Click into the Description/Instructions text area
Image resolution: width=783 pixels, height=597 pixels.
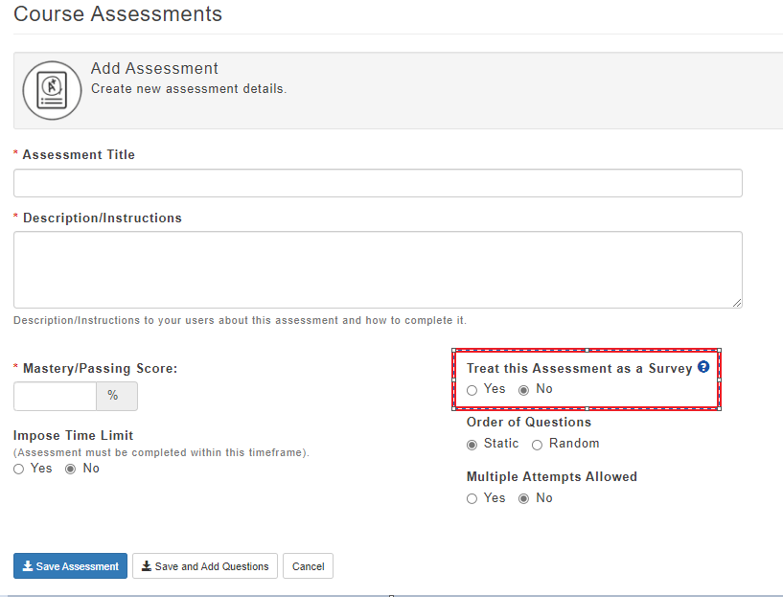pos(378,269)
